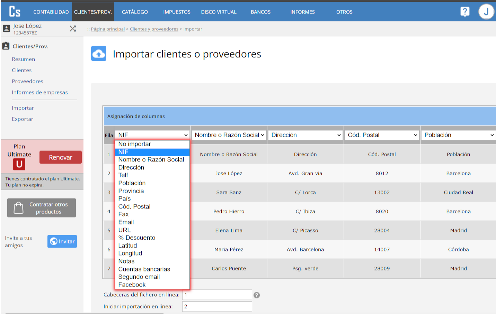Choose 'Nombre o Razón Social' in dropdown list

pyautogui.click(x=152, y=159)
